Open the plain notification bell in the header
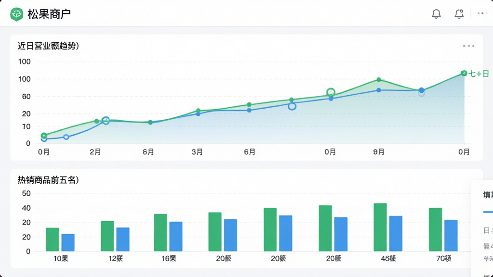Image resolution: width=493 pixels, height=277 pixels. [436, 14]
